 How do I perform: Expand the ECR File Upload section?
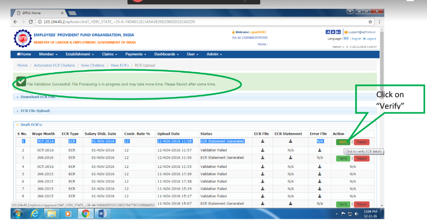click(35, 111)
